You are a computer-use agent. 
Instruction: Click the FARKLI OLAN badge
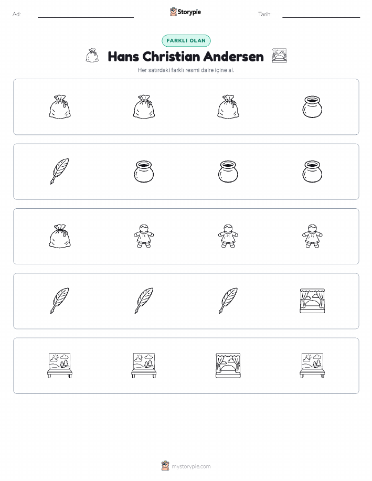coord(186,40)
